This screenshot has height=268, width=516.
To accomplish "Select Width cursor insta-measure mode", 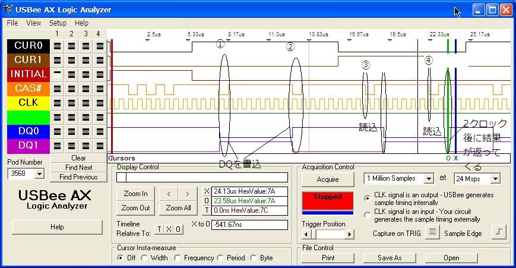I will (145, 258).
